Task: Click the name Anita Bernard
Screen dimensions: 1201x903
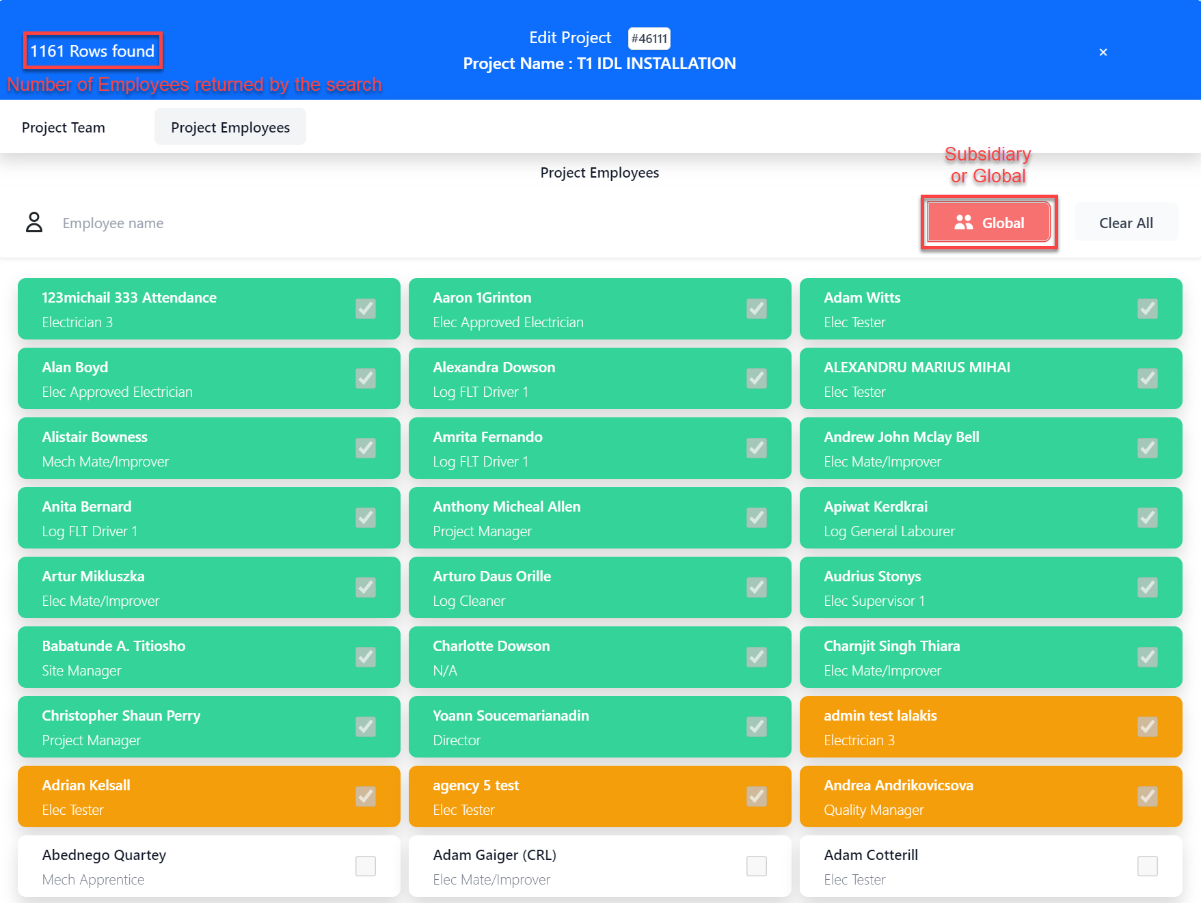Action: (87, 507)
